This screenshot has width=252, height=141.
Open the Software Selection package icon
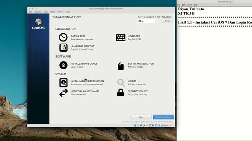pos(121,66)
